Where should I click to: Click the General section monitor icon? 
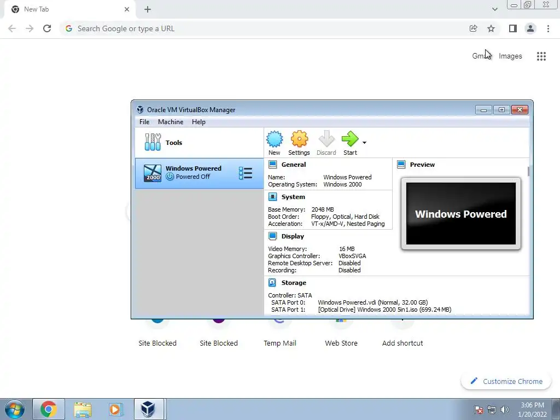[272, 165]
